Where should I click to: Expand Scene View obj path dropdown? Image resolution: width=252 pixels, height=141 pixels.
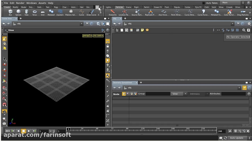[x=81, y=24]
